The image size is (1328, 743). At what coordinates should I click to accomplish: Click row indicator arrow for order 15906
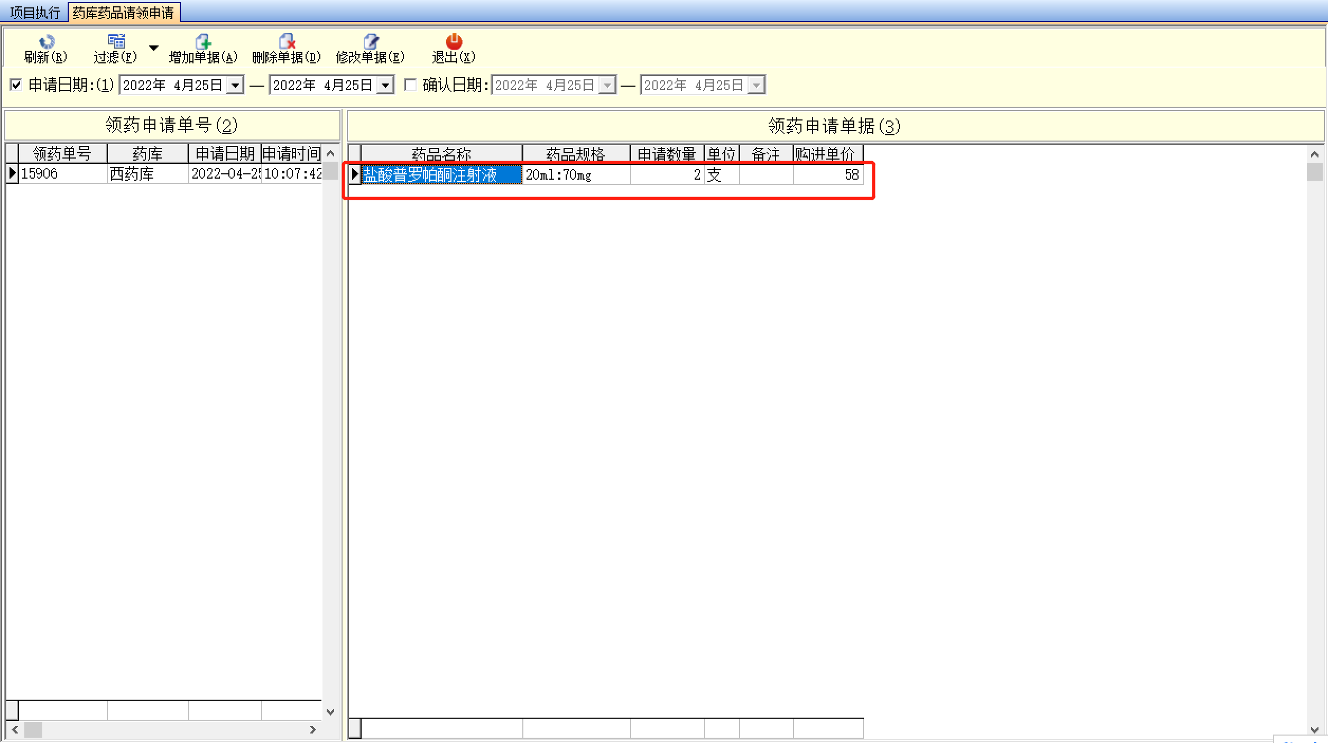tap(12, 173)
